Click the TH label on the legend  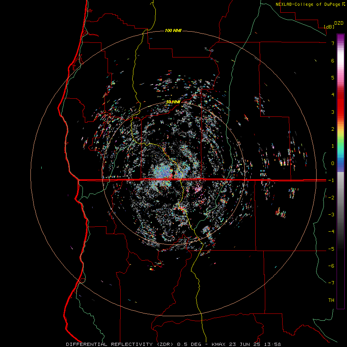331,300
